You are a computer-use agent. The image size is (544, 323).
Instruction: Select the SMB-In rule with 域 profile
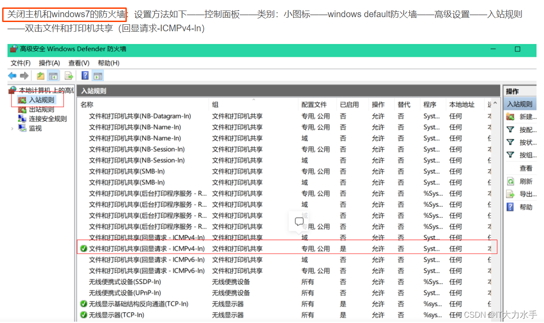(127, 182)
